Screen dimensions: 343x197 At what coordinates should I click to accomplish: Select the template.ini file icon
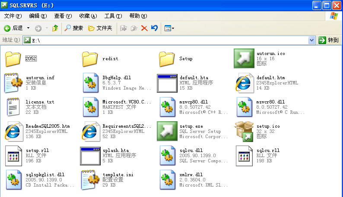pyautogui.click(x=90, y=180)
